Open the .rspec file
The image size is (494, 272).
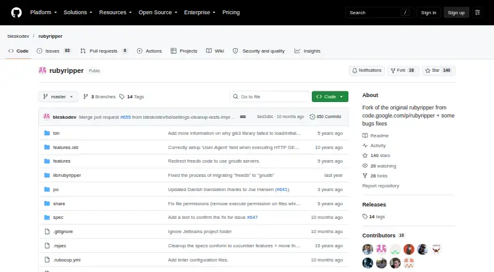pos(59,246)
